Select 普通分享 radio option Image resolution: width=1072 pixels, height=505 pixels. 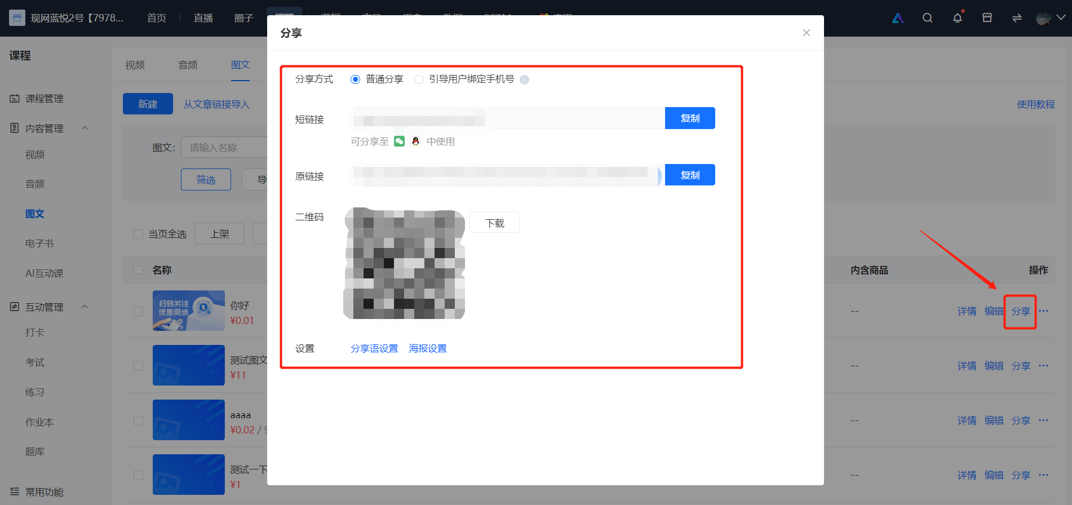(x=355, y=79)
